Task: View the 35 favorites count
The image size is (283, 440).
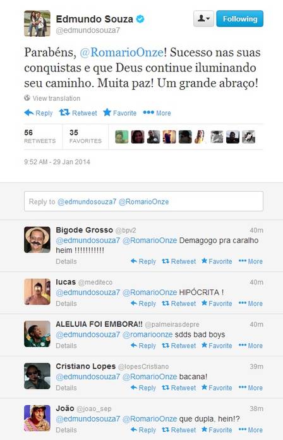Action: 85,136
